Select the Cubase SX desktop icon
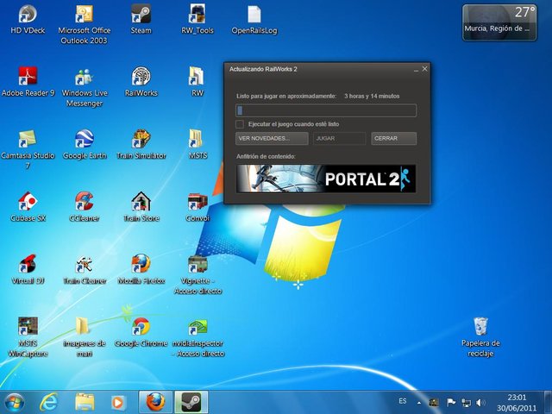The image size is (552, 414). point(28,204)
